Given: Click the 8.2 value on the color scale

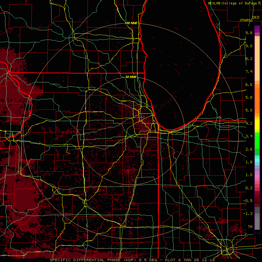Looking at the screenshot, I should pos(249,59).
